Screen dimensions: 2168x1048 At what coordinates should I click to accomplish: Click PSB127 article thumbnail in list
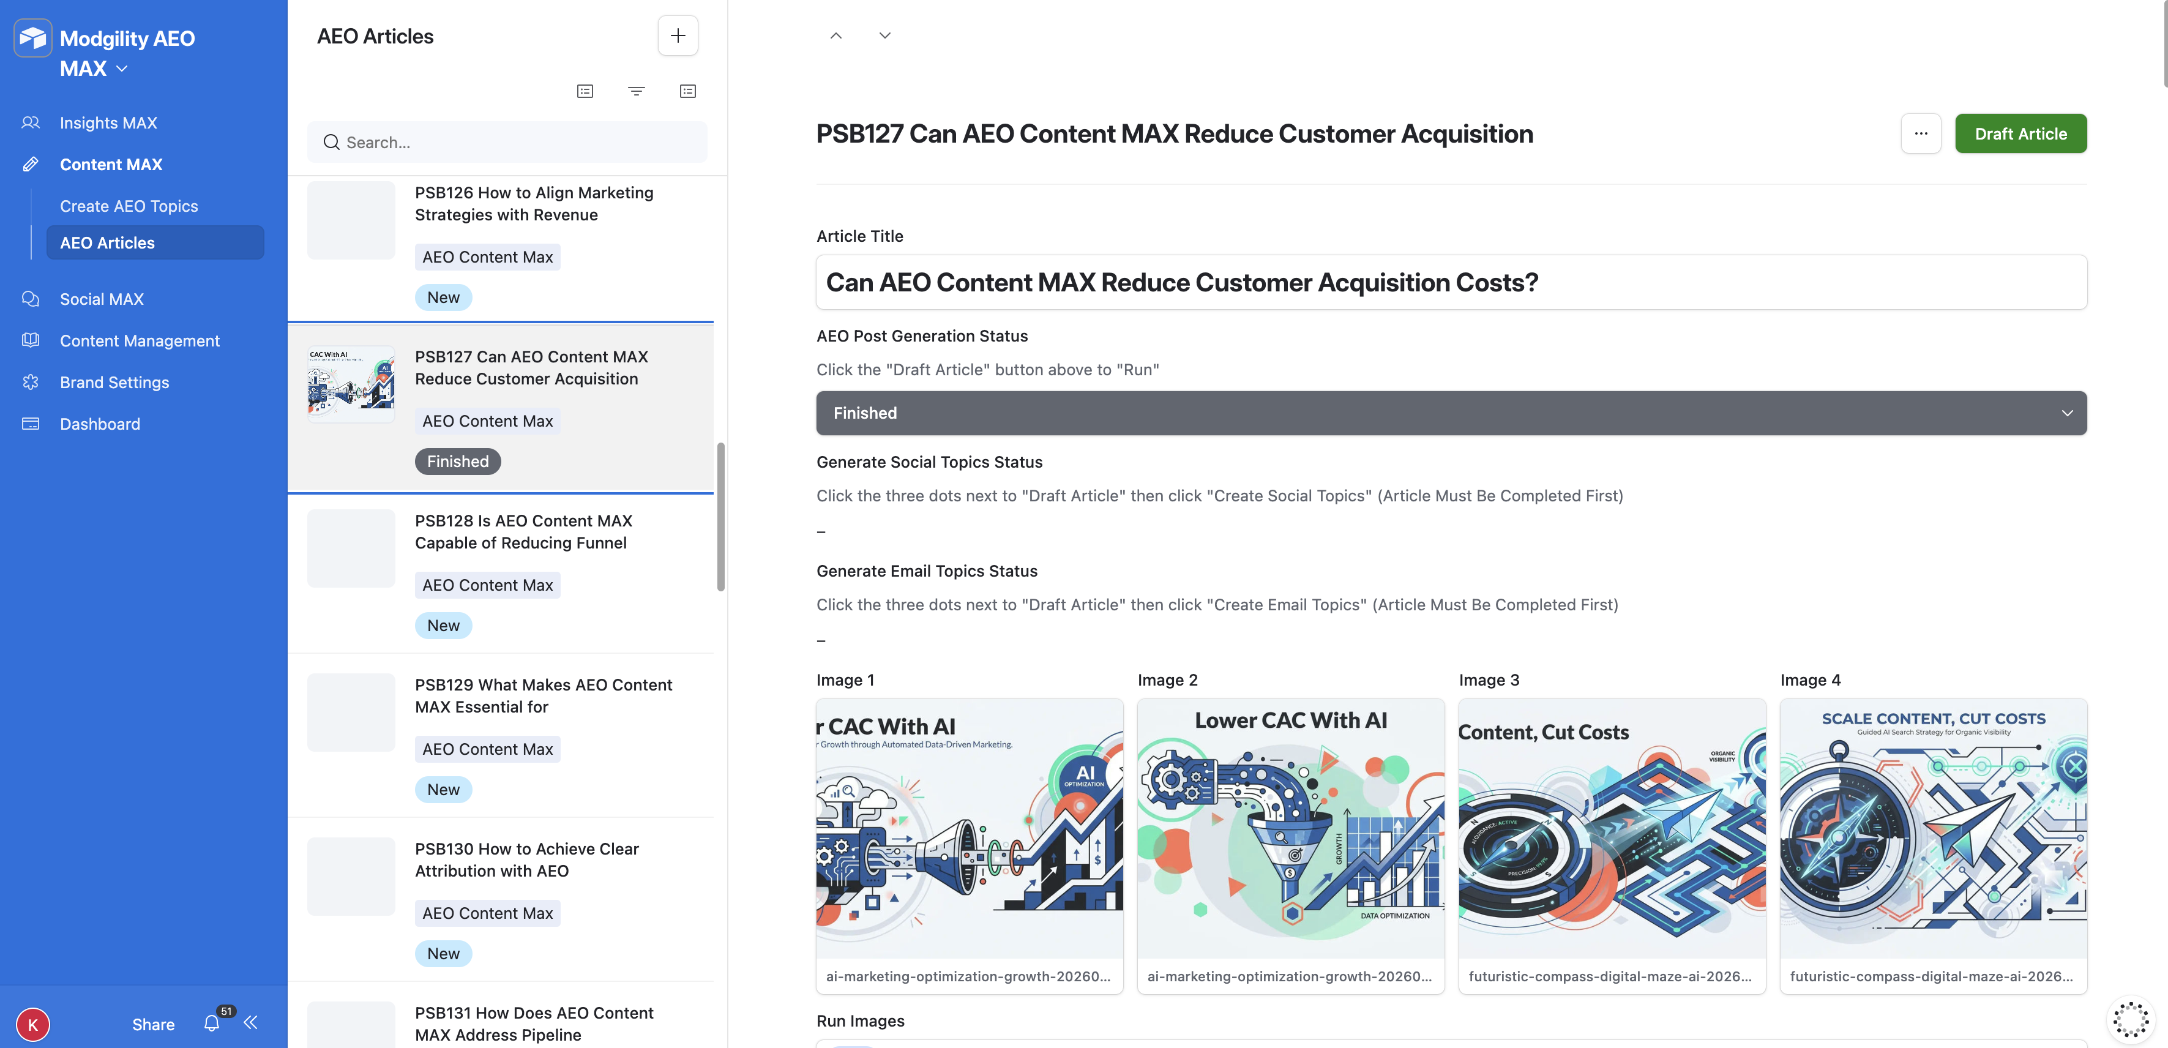(351, 384)
